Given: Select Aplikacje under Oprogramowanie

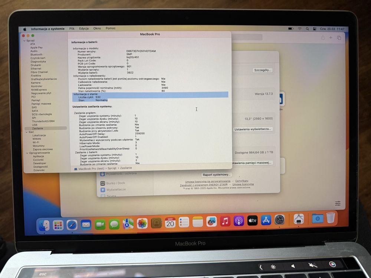Looking at the screenshot, I should [x=39, y=156].
